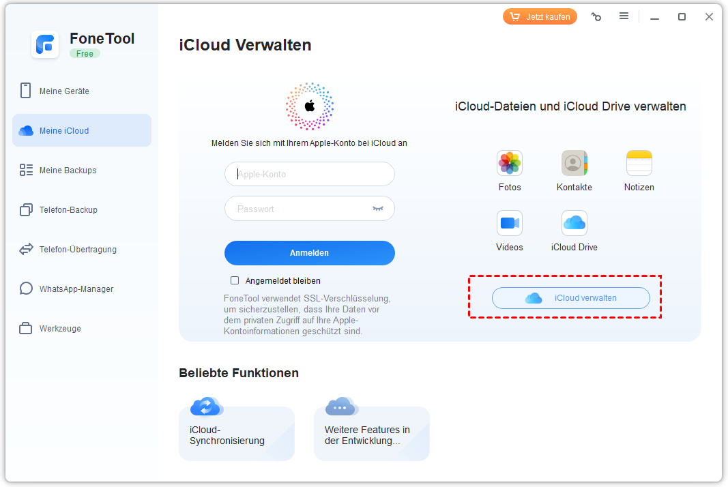Open the Notizen icon

(x=639, y=164)
